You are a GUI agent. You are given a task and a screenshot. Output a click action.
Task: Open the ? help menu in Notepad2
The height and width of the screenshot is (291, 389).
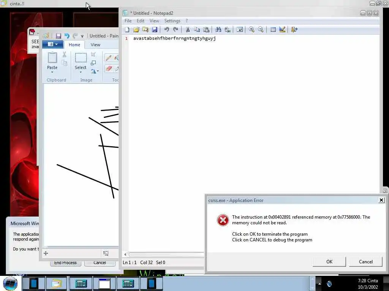coord(187,21)
